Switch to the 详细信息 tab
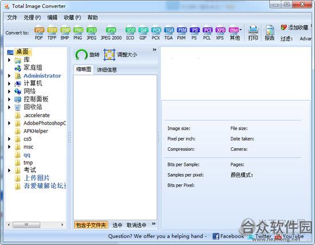This screenshot has width=315, height=245. (107, 70)
